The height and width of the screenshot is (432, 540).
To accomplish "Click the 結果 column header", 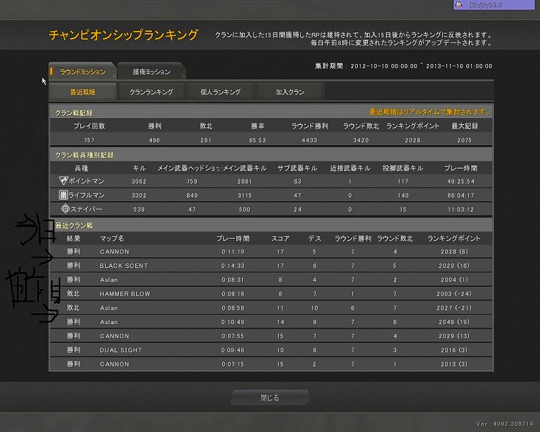I will (x=74, y=238).
